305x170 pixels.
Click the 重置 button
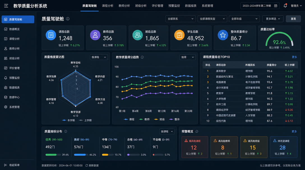pos(293,19)
